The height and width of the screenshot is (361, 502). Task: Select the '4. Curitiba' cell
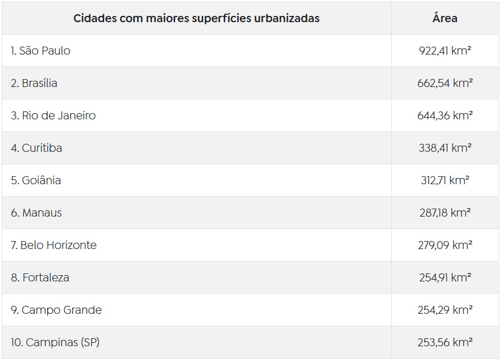pyautogui.click(x=197, y=148)
